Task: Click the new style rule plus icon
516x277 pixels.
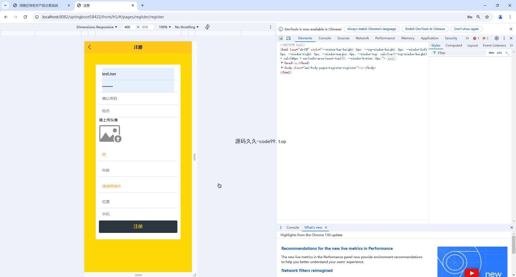Action: [507, 53]
